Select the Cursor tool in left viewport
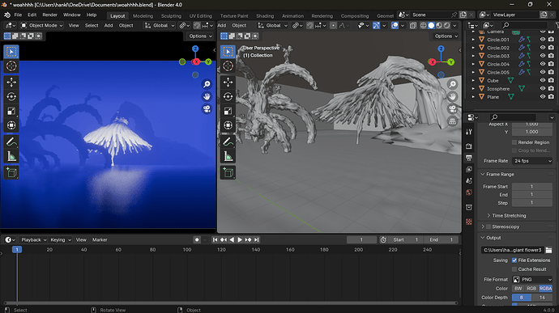The image size is (559, 313). [11, 66]
